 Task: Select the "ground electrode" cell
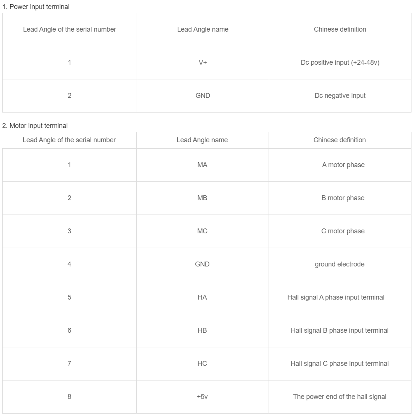click(x=340, y=264)
